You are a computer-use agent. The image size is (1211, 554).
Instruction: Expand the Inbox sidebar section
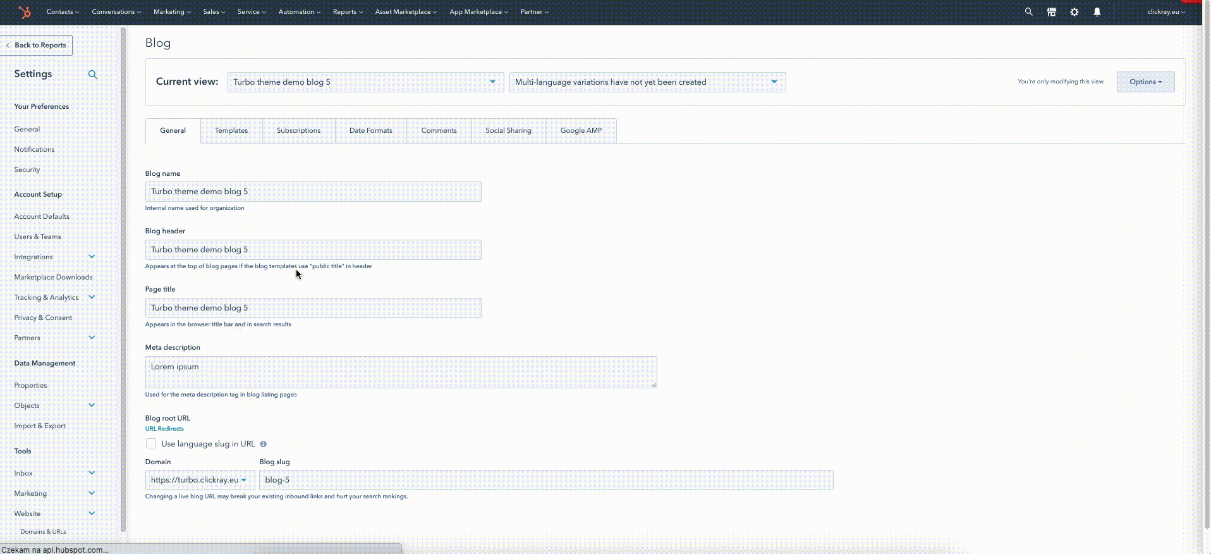(92, 472)
